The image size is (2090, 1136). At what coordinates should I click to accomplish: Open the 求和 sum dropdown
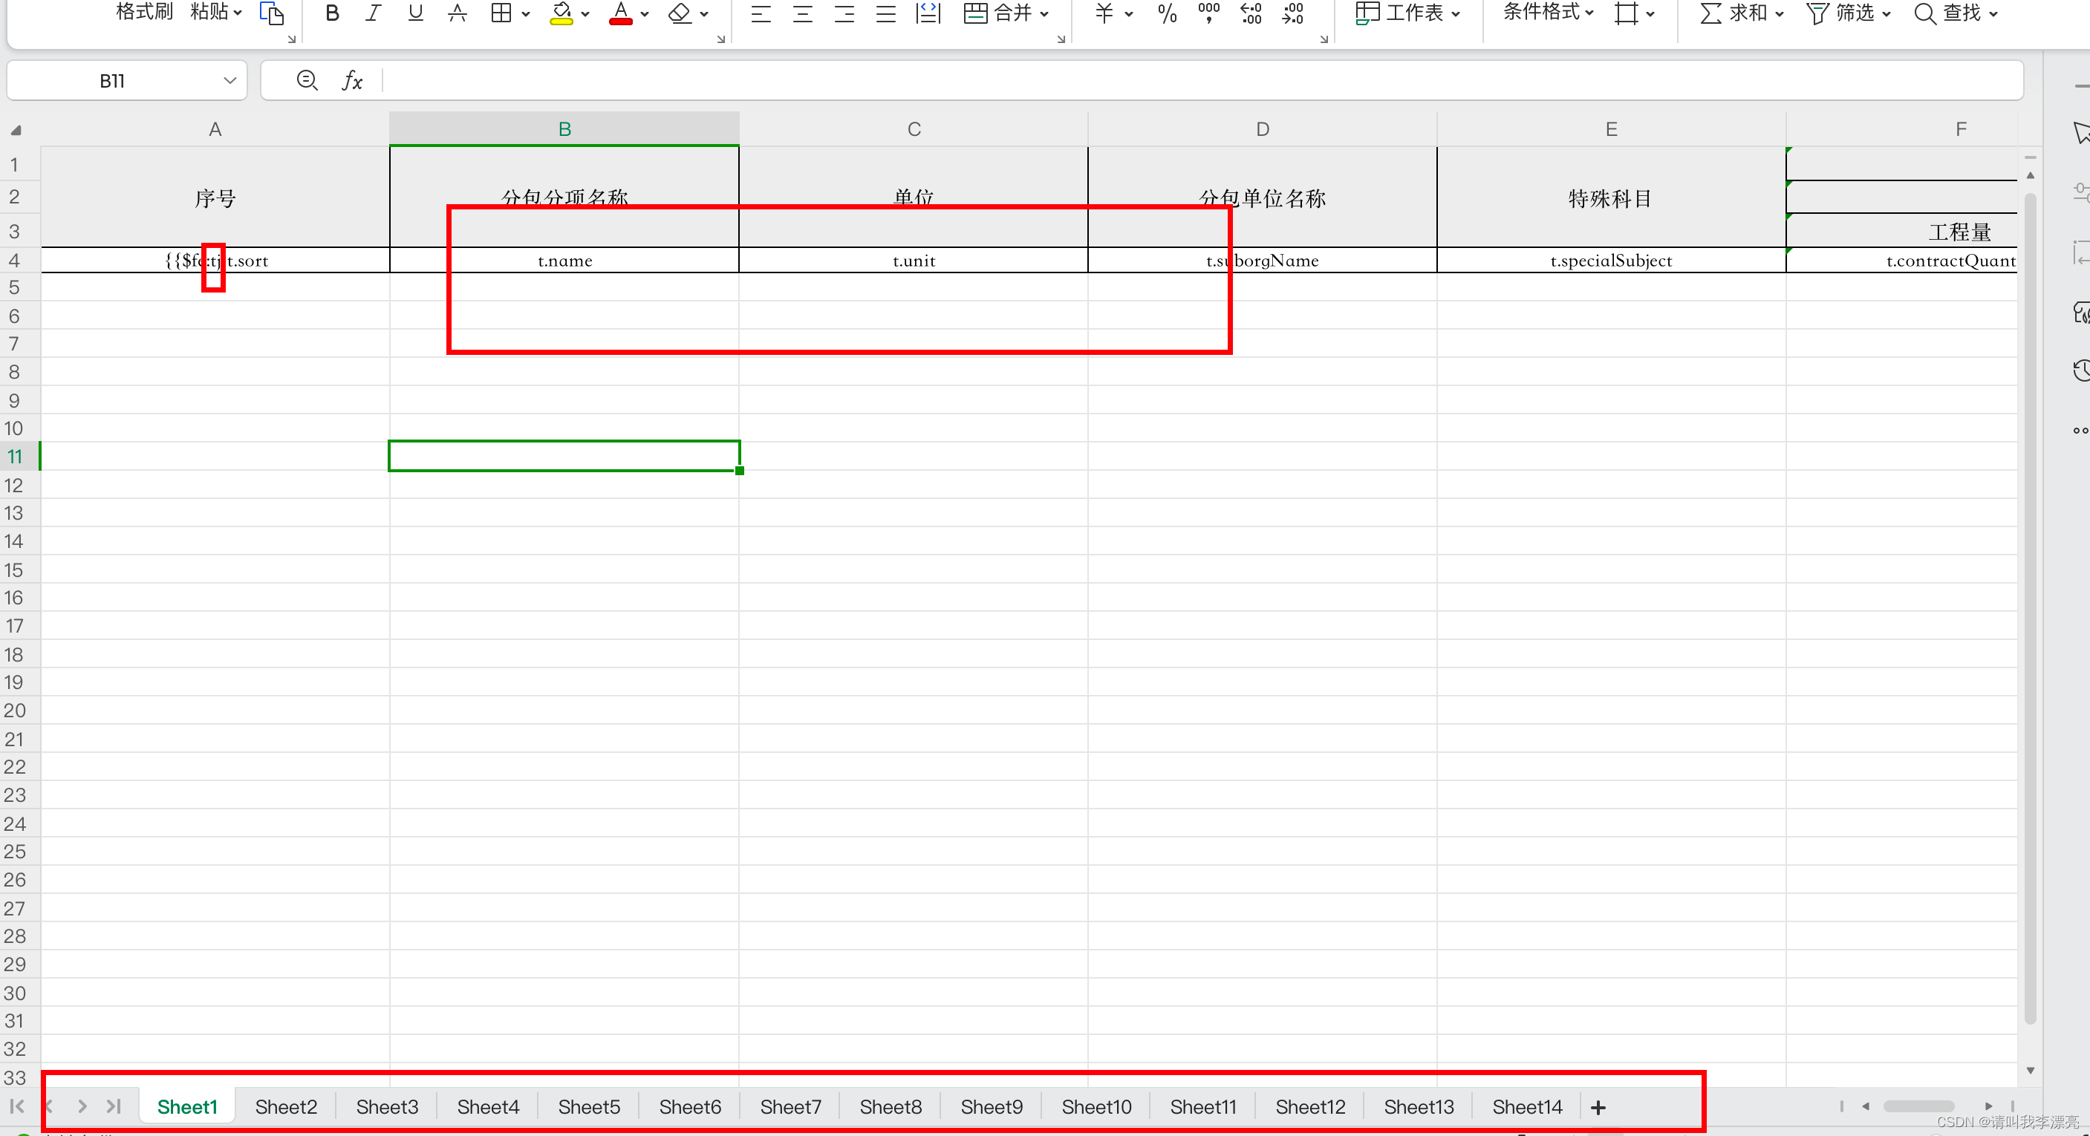coord(1780,14)
